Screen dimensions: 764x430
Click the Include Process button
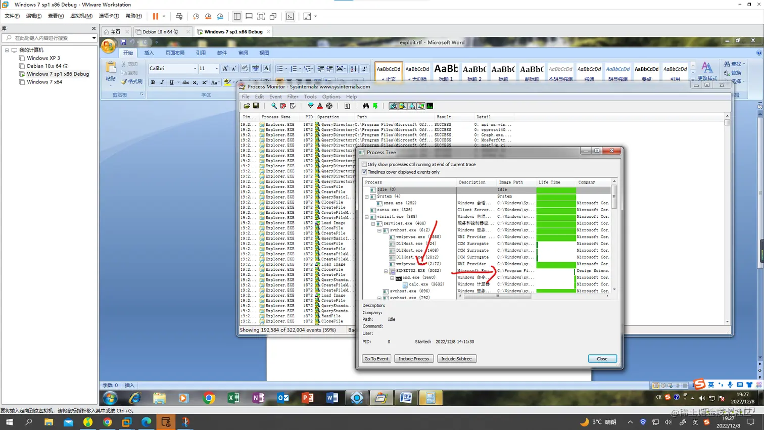414,359
